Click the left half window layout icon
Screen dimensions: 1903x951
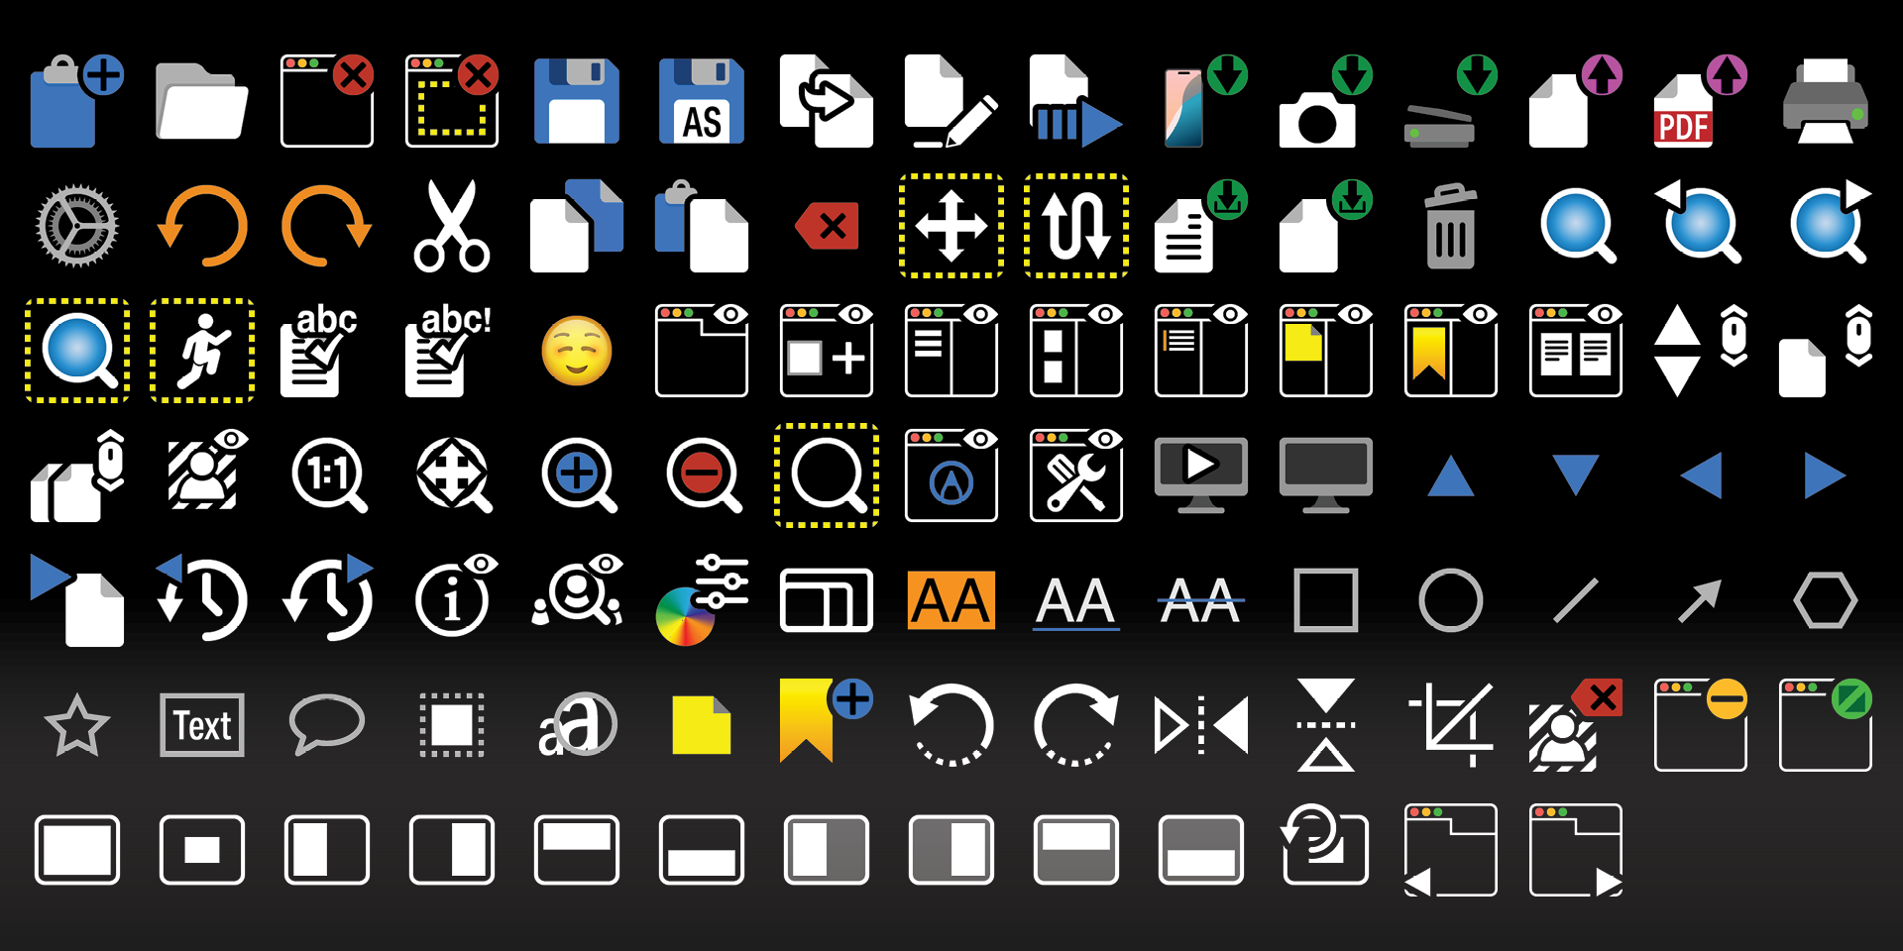[x=327, y=850]
